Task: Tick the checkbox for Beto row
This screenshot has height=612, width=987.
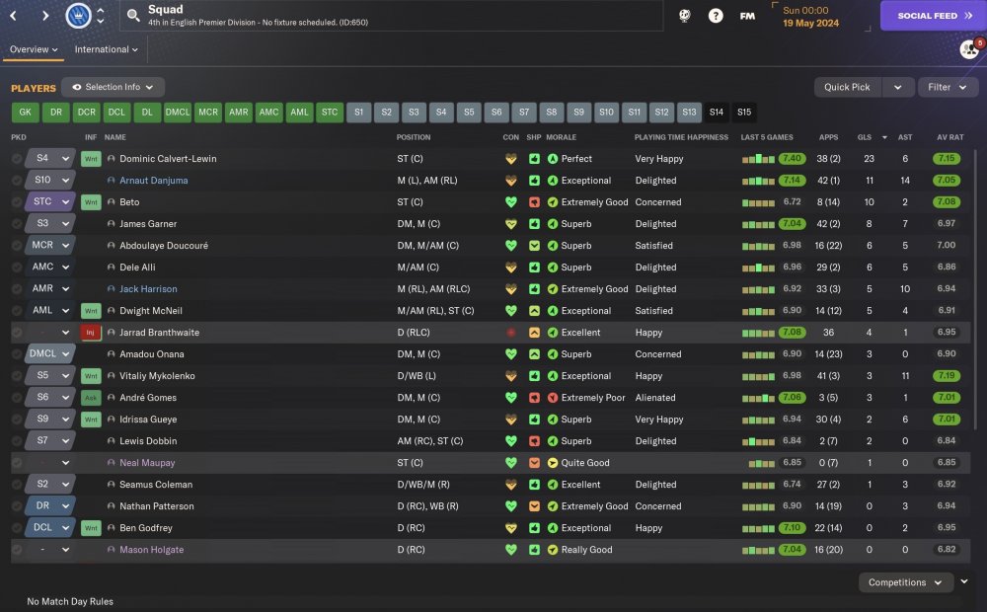Action: tap(17, 202)
